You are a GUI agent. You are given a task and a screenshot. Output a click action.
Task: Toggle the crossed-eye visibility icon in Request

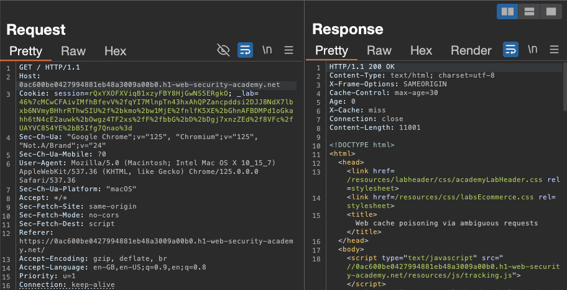(223, 50)
